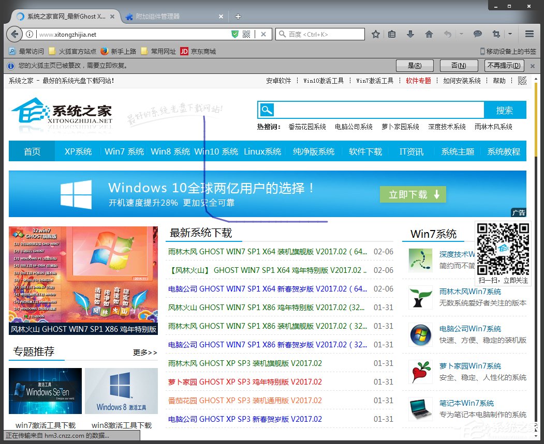Viewport: 544px width, 444px height.
Task: Go to homepage using the home icon
Action: [x=430, y=34]
